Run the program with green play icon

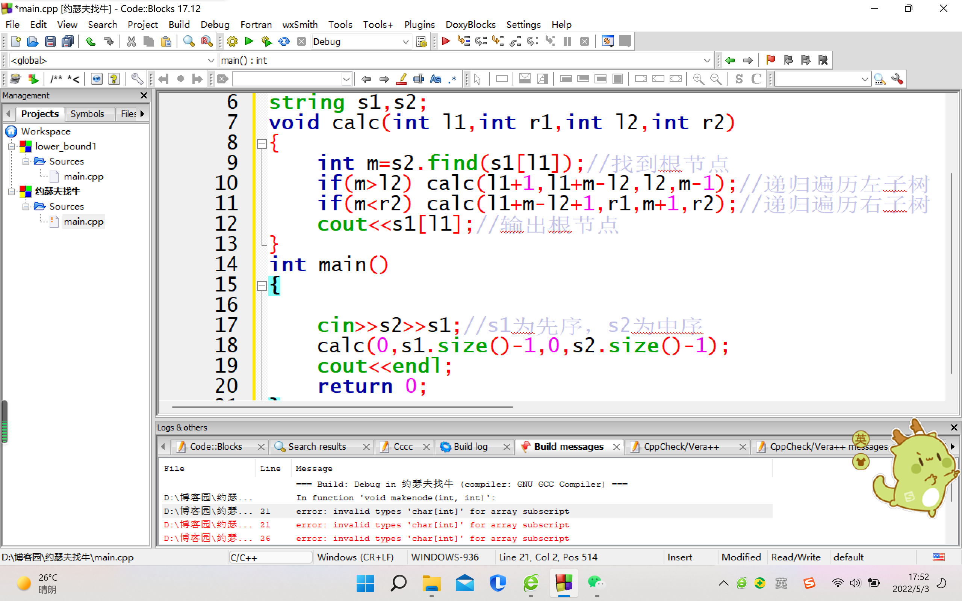249,41
